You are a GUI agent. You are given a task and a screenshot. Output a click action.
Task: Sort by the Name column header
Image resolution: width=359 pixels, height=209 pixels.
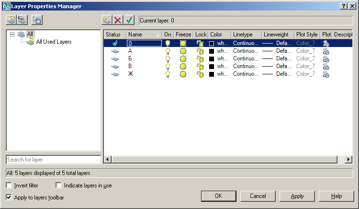coord(144,35)
